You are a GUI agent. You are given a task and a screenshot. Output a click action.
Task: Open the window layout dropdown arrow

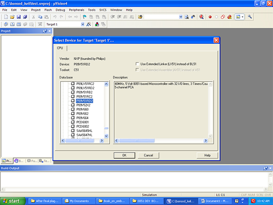243,17
